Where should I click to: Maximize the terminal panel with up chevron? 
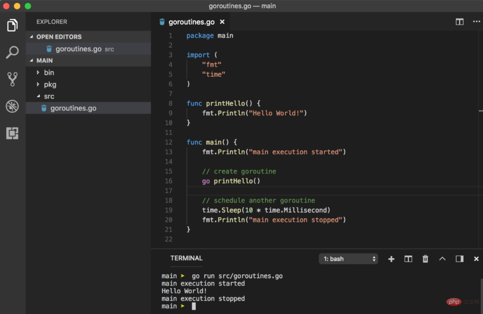(442, 259)
